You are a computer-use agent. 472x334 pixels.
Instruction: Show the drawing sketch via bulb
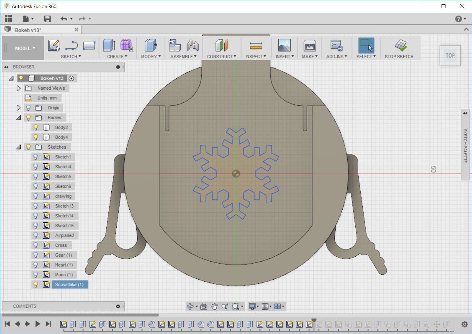tap(36, 196)
